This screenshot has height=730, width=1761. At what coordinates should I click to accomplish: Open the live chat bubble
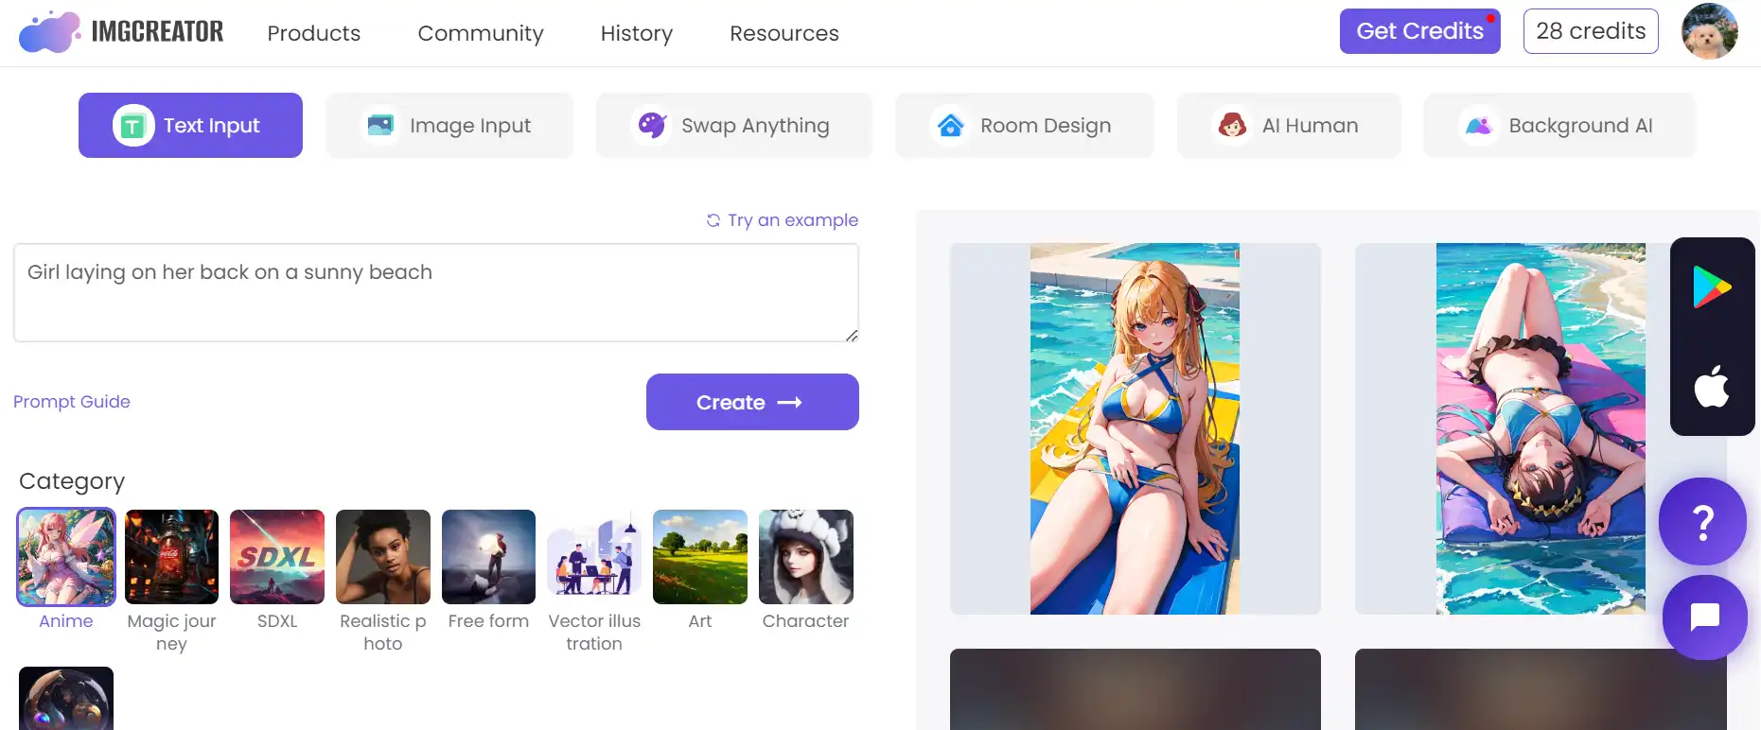pos(1704,617)
